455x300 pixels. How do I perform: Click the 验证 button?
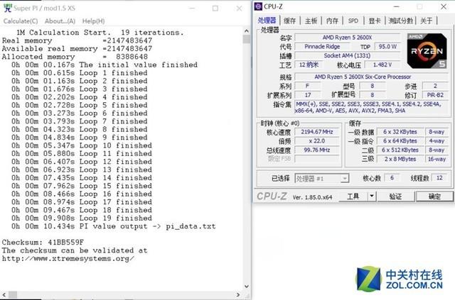pos(395,196)
